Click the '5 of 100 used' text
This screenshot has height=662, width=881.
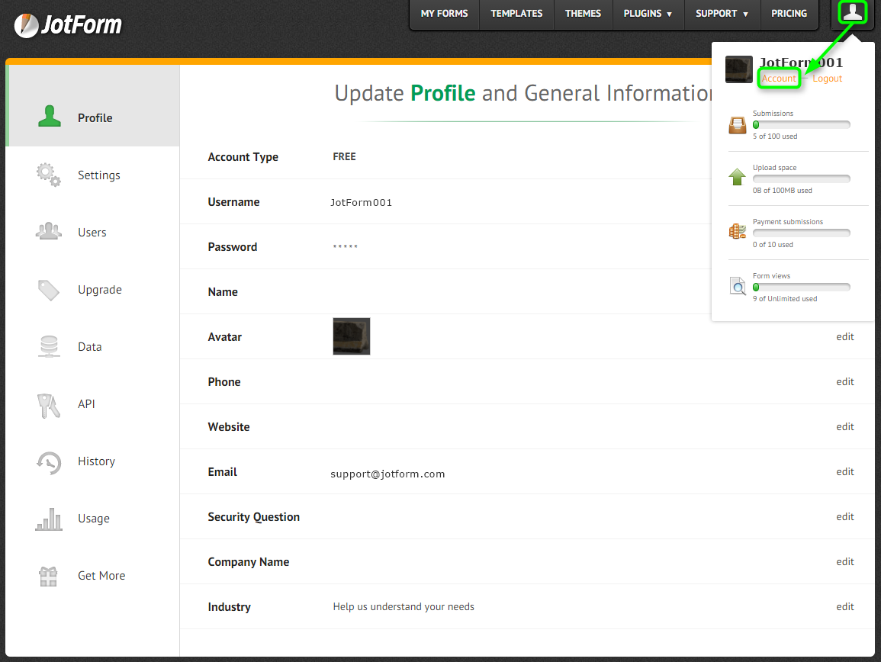[775, 137]
